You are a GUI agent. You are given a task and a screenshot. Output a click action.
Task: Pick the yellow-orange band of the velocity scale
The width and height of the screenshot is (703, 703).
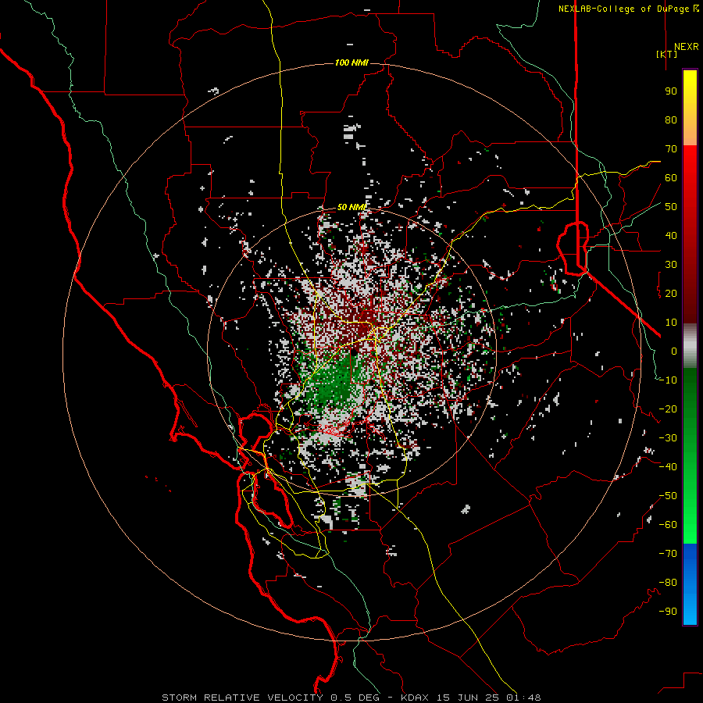[x=690, y=108]
